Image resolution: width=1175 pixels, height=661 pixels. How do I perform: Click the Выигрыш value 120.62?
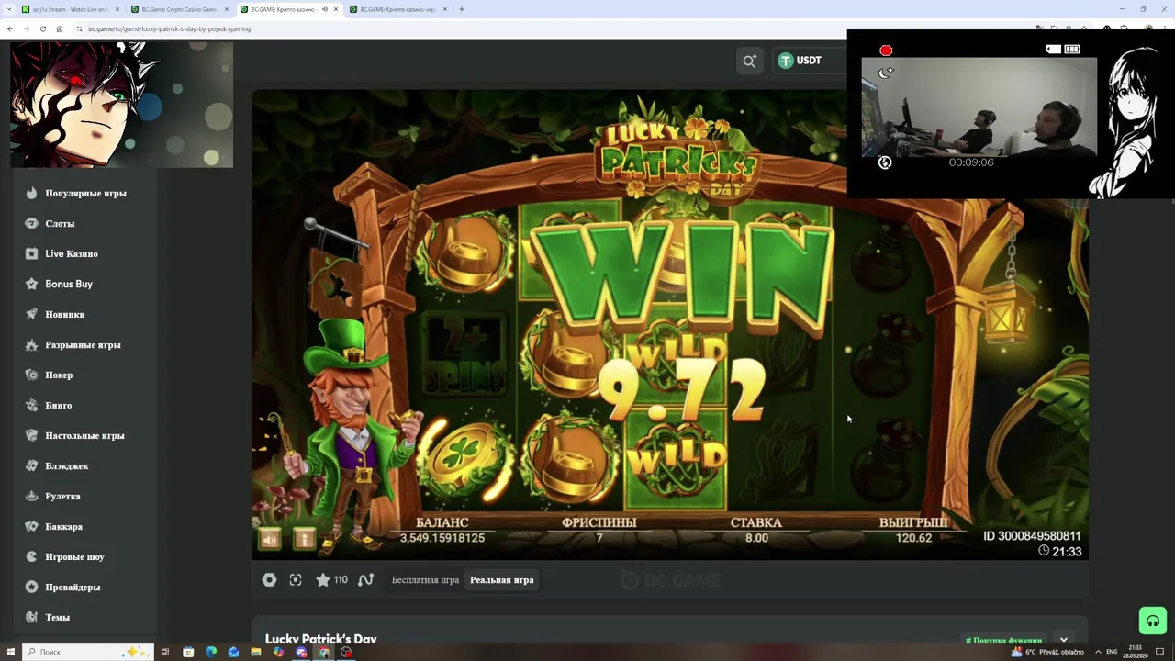[913, 538]
